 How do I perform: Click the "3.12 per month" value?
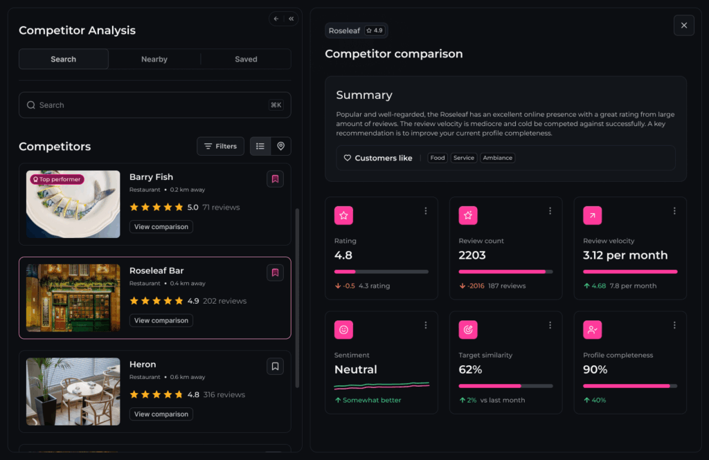click(x=625, y=255)
